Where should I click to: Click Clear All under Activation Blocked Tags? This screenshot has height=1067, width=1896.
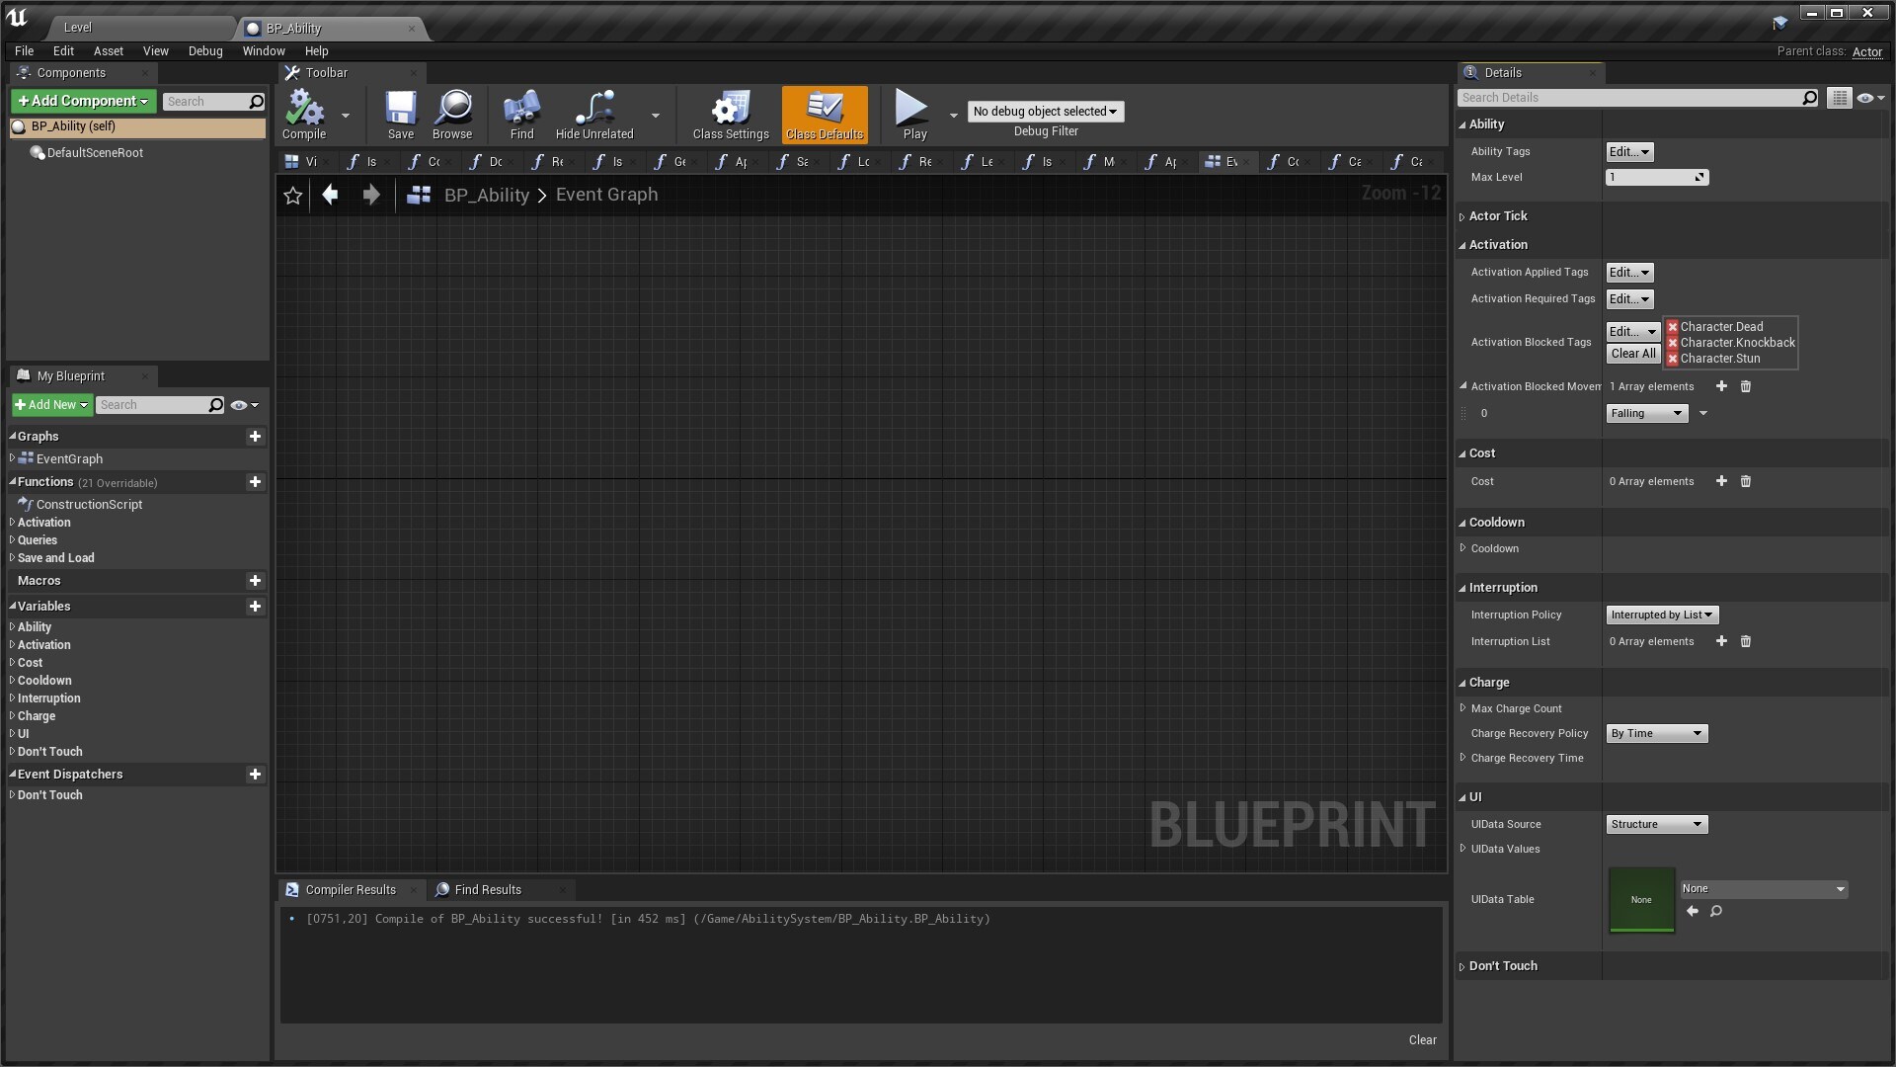click(x=1632, y=353)
